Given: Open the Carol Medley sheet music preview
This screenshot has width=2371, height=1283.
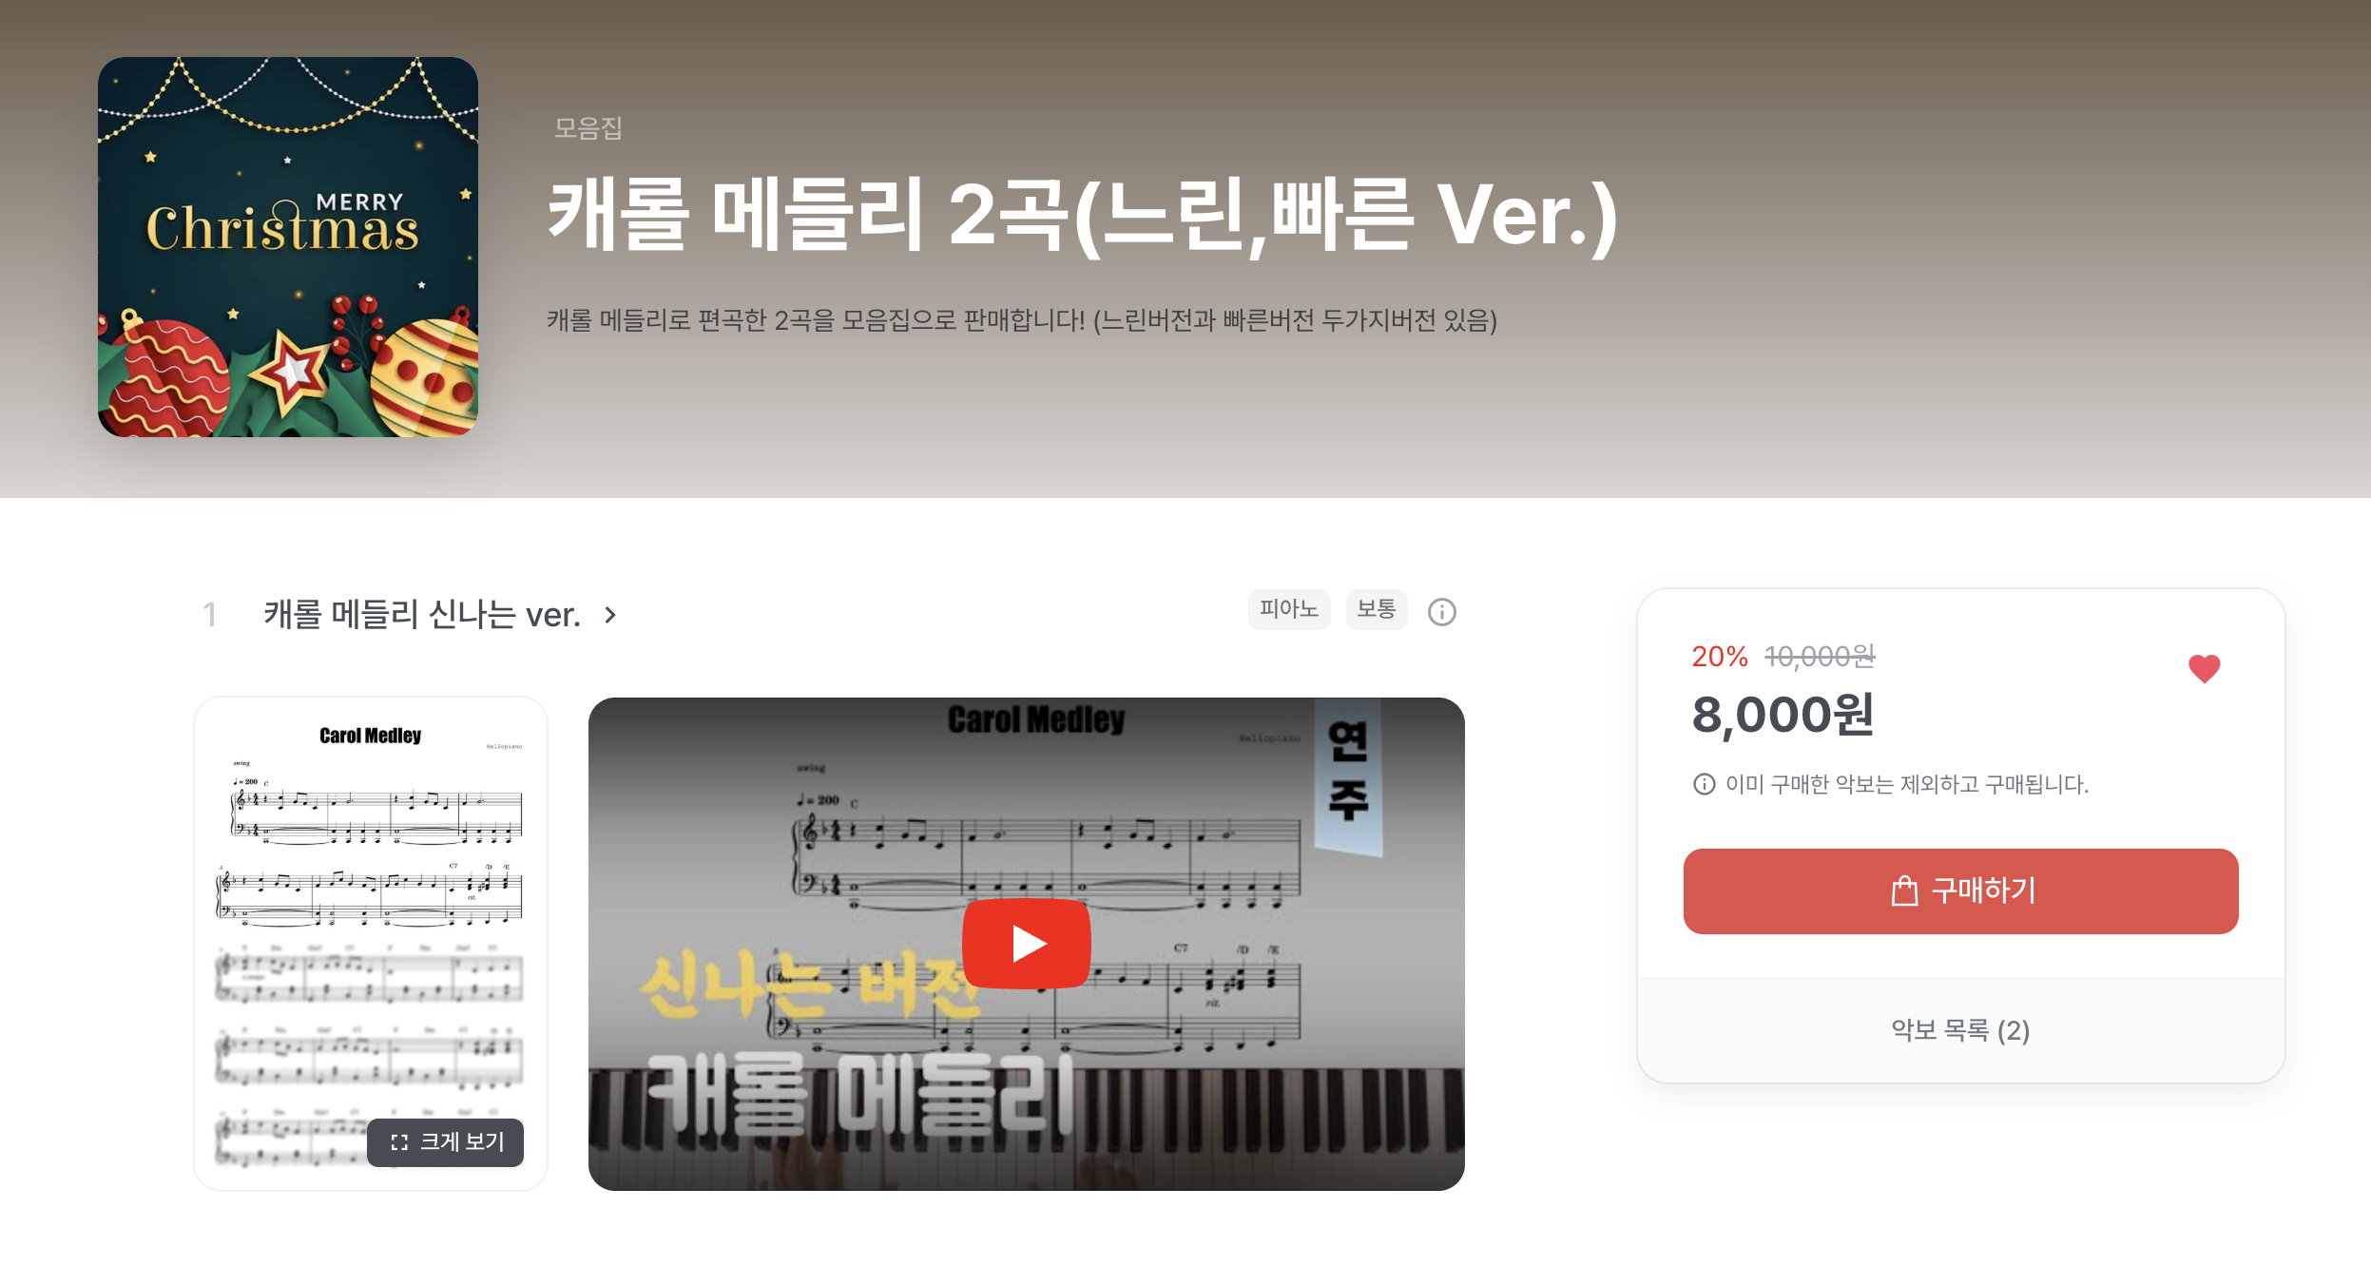Looking at the screenshot, I should click(x=371, y=944).
